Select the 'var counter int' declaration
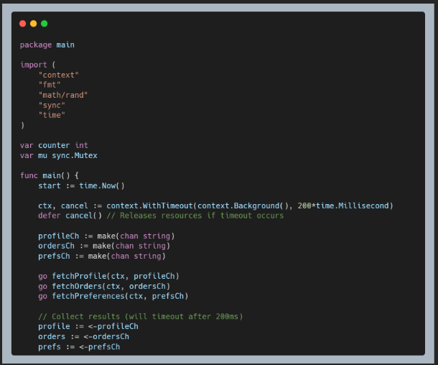 point(54,145)
